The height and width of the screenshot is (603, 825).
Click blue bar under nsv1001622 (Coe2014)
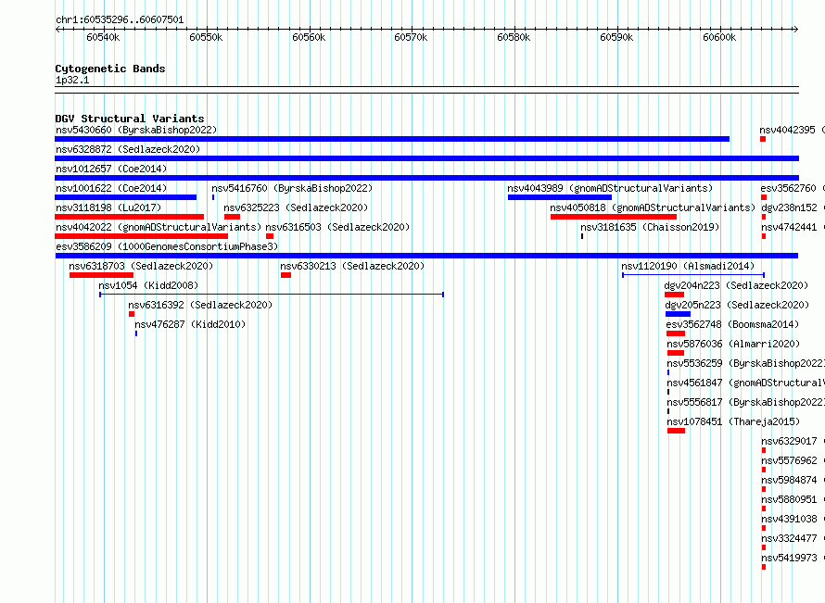pos(126,197)
